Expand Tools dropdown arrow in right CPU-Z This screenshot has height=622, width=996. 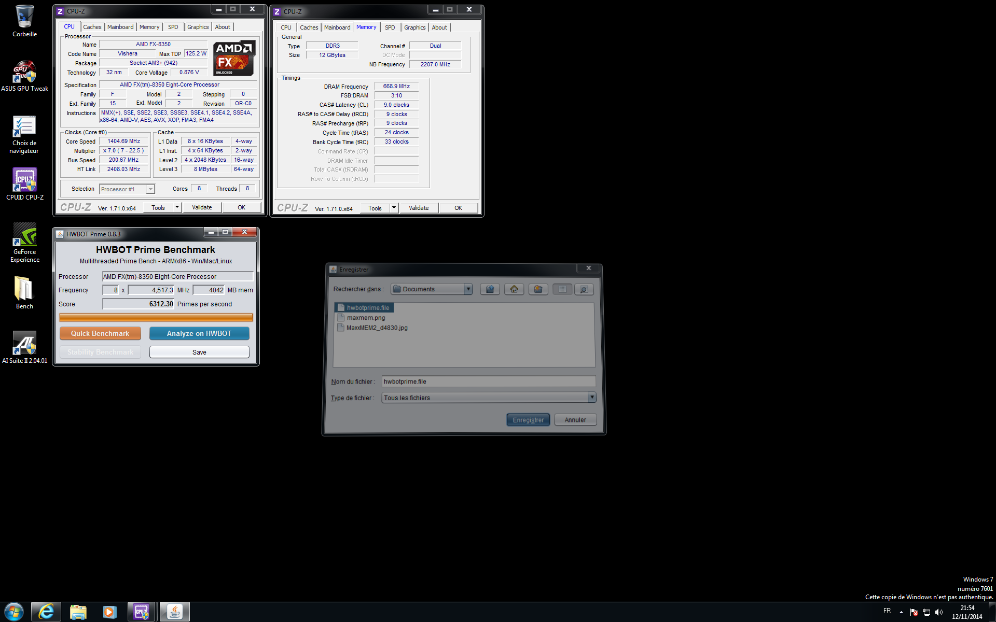tap(394, 208)
